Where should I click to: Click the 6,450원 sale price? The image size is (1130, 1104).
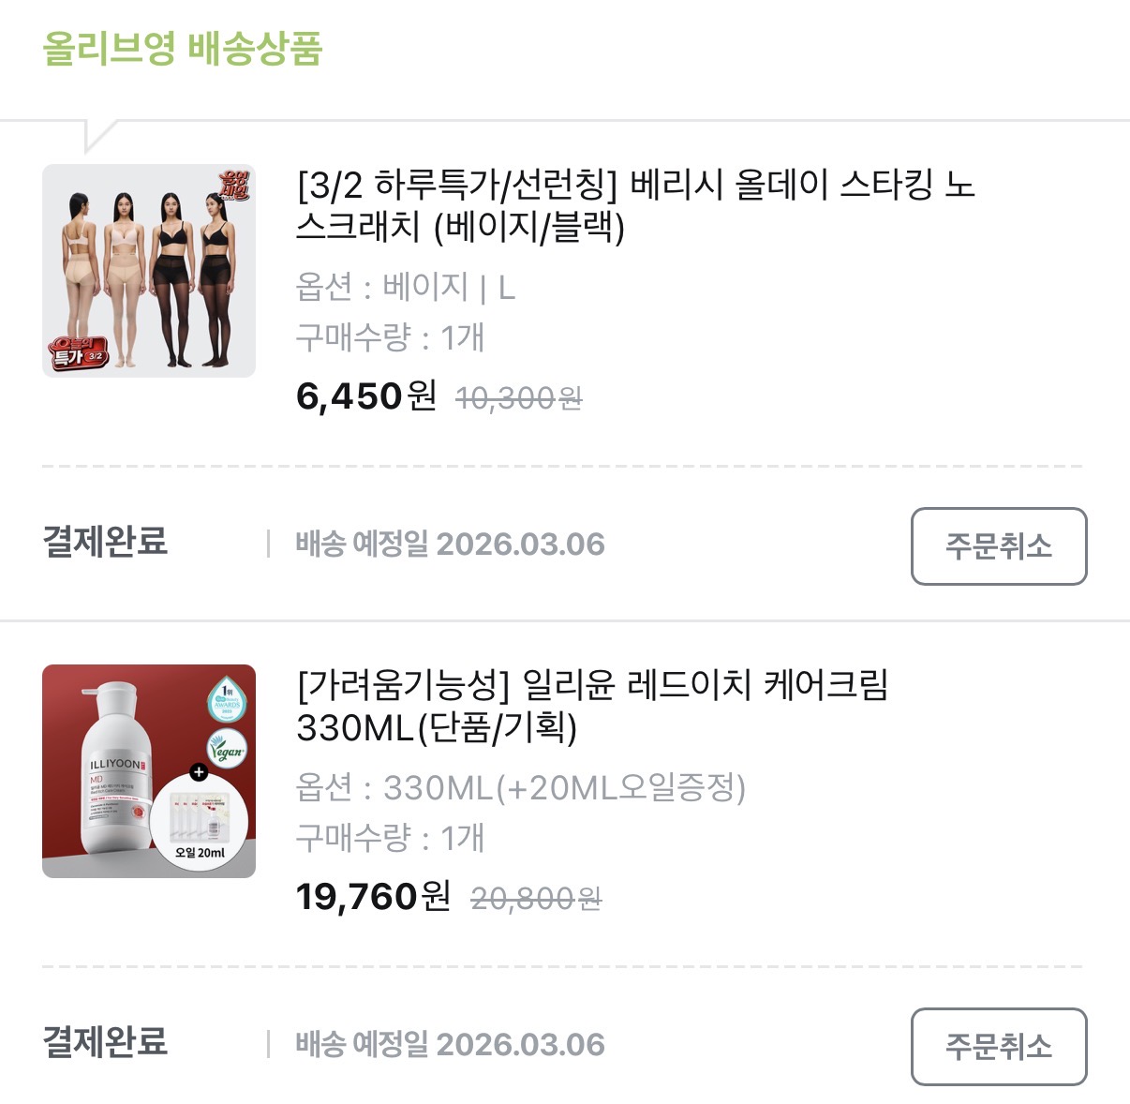[x=366, y=396]
